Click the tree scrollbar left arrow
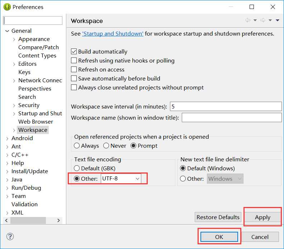The width and height of the screenshot is (284, 249). coord(6,220)
